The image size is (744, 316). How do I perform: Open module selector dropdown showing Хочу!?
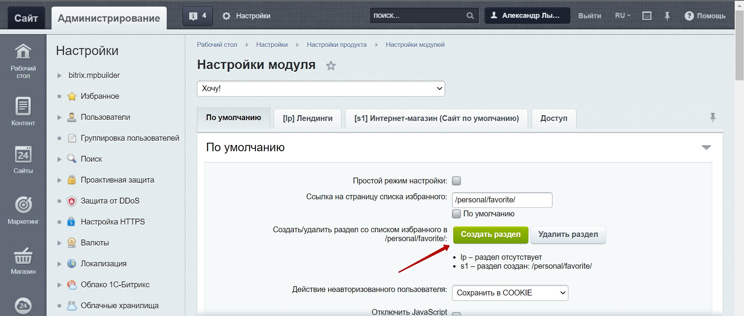coord(321,88)
